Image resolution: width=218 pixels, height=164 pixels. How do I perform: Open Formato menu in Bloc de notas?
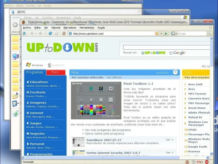[x=31, y=6]
